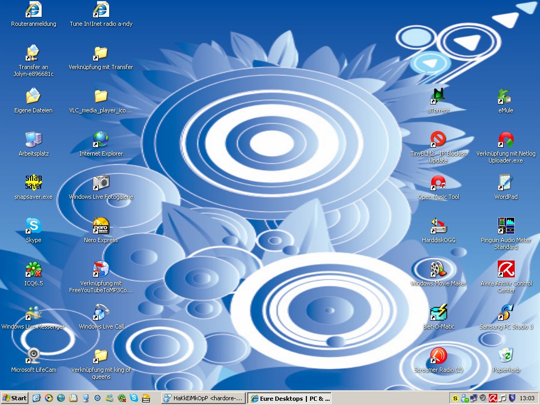Open the WordPad desktop shortcut

pos(506,182)
